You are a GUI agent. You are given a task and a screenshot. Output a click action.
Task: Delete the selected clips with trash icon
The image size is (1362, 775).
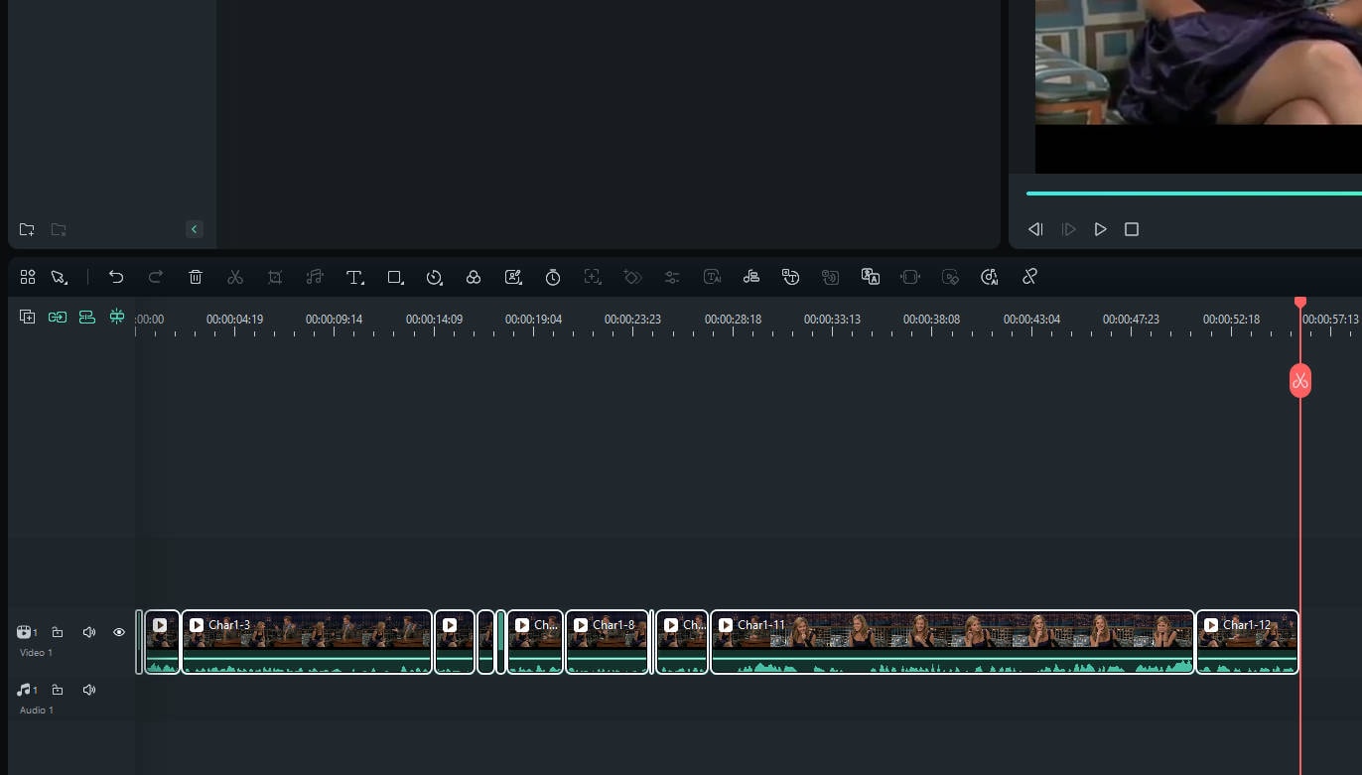(x=196, y=277)
